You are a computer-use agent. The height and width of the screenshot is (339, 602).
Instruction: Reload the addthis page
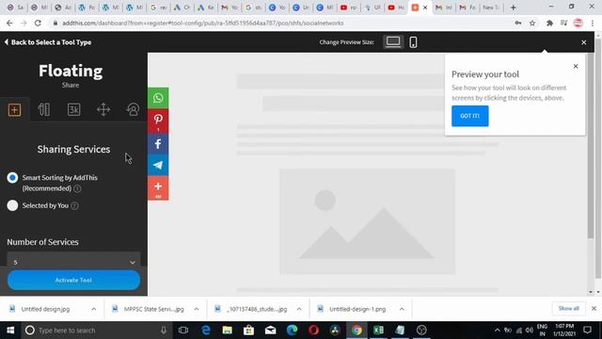pyautogui.click(x=38, y=23)
